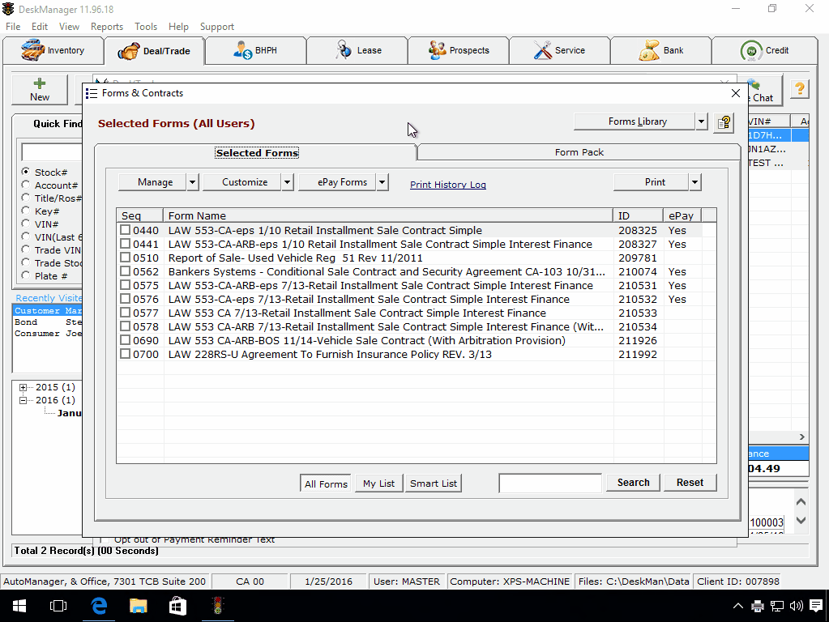Screen dimensions: 829x622
Task: Open the Manage dropdown arrow
Action: pyautogui.click(x=191, y=181)
